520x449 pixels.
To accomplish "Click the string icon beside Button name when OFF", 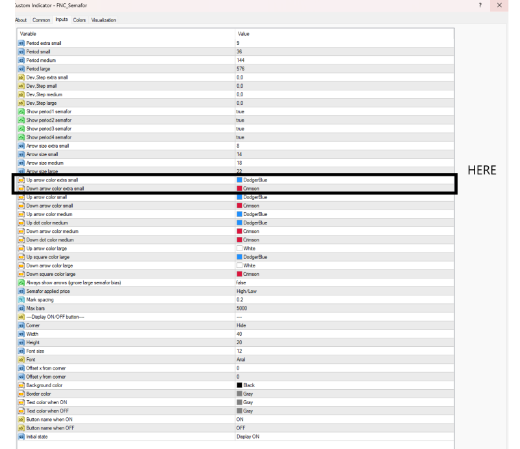I will click(21, 428).
